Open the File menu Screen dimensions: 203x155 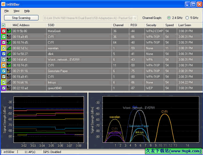(x=6, y=11)
